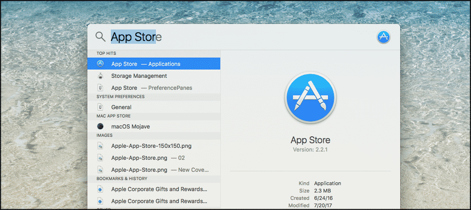
Task: Click the App Store title in preview
Action: (310, 140)
